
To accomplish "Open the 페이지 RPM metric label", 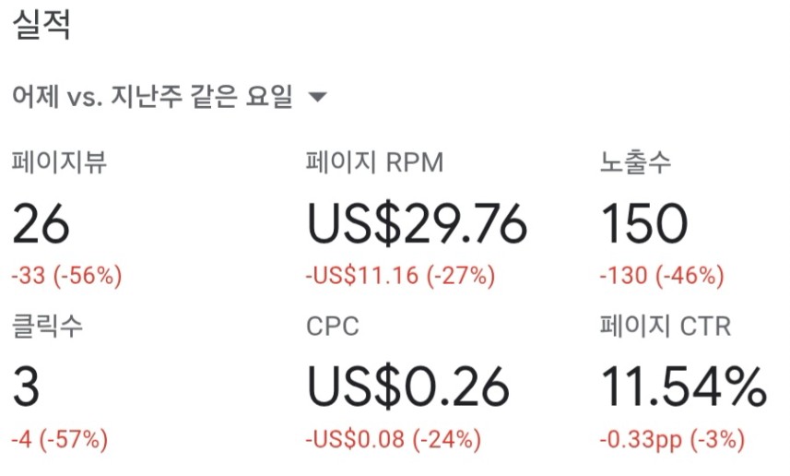I will (375, 162).
